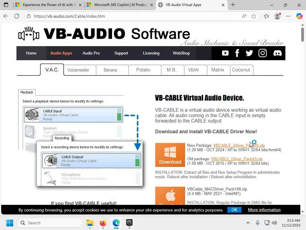The image size is (306, 230).
Task: Select the M.B. tab
Action: point(172,70)
